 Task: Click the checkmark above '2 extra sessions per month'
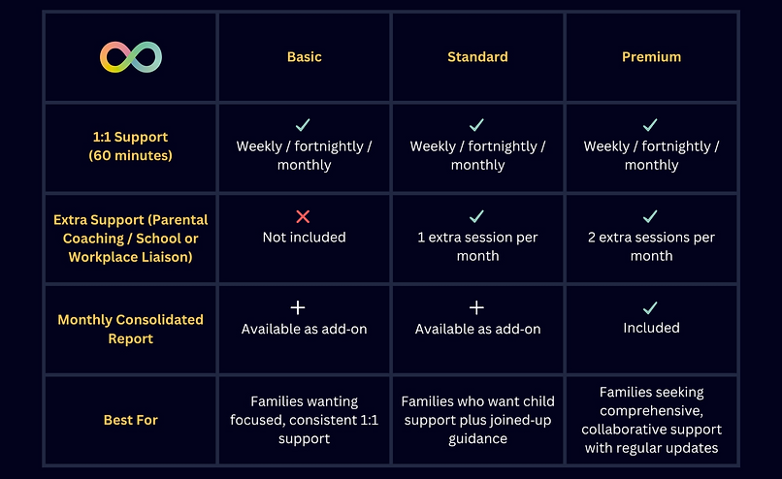pos(651,217)
